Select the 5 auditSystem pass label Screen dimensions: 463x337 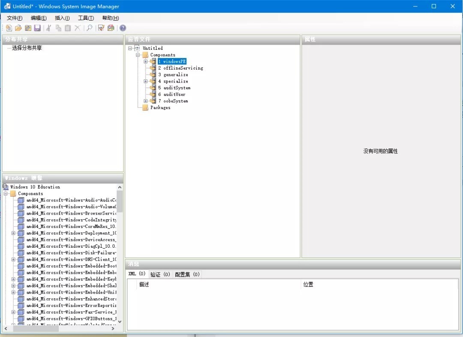(x=174, y=88)
